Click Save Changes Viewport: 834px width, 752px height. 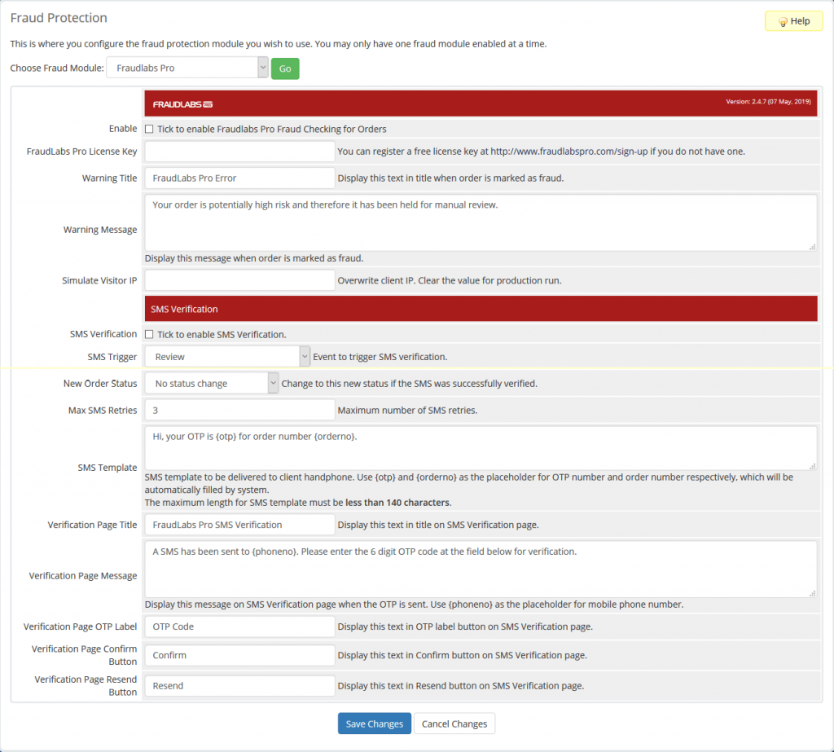pyautogui.click(x=374, y=723)
